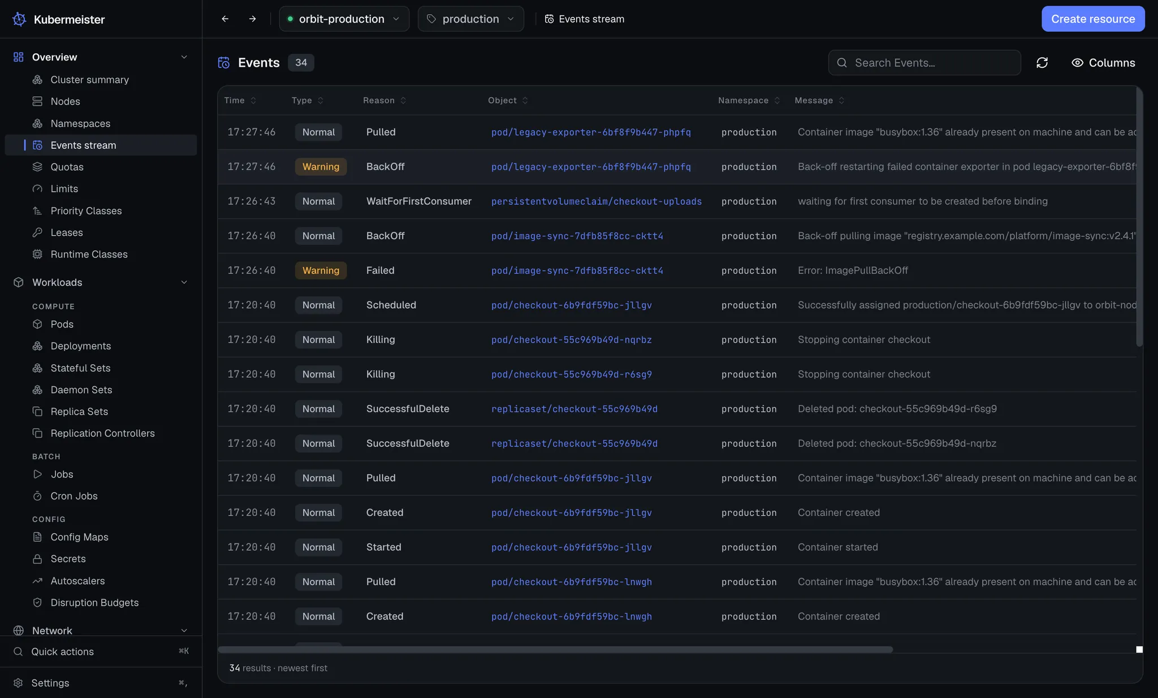The image size is (1158, 698).
Task: Sort by the Reason column
Action: click(x=384, y=101)
